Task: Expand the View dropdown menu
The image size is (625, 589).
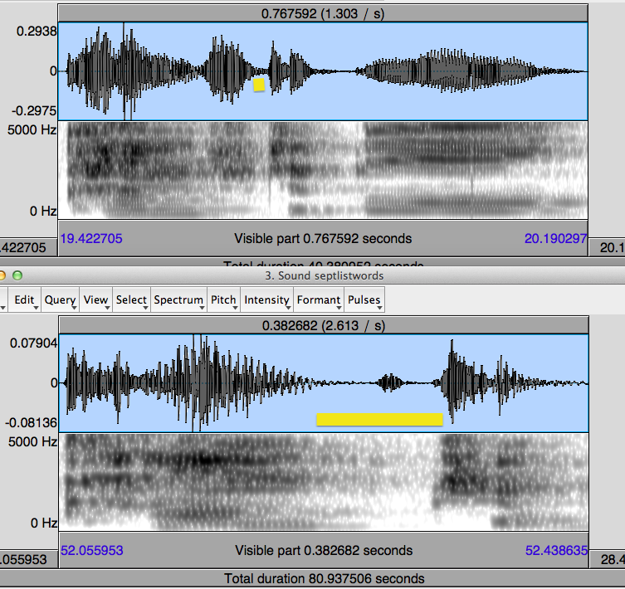Action: 95,300
